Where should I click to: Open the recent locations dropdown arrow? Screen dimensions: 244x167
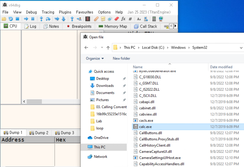click(x=102, y=47)
